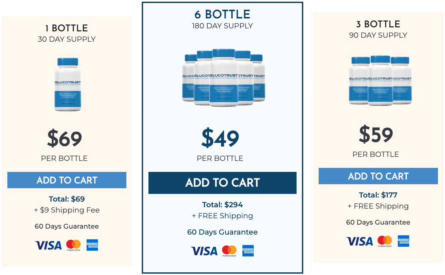Screen dimensions: 445x275
Task: Click the three-bottle GlucoTrust product image
Action: [x=380, y=81]
